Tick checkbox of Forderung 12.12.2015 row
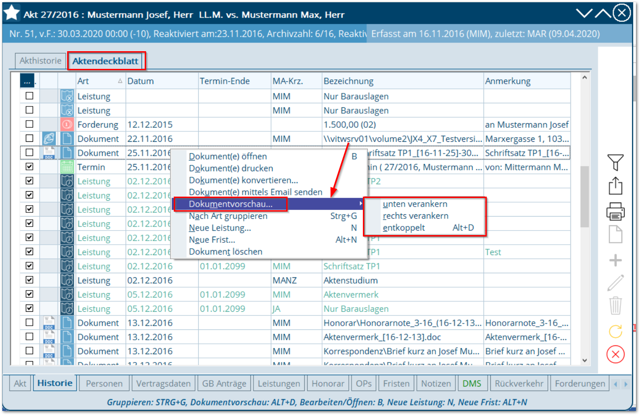The width and height of the screenshot is (640, 415). (x=29, y=124)
